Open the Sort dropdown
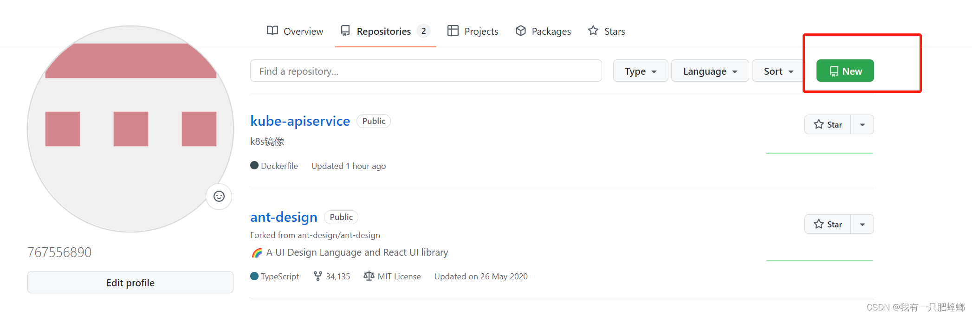The image size is (972, 316). click(x=778, y=71)
